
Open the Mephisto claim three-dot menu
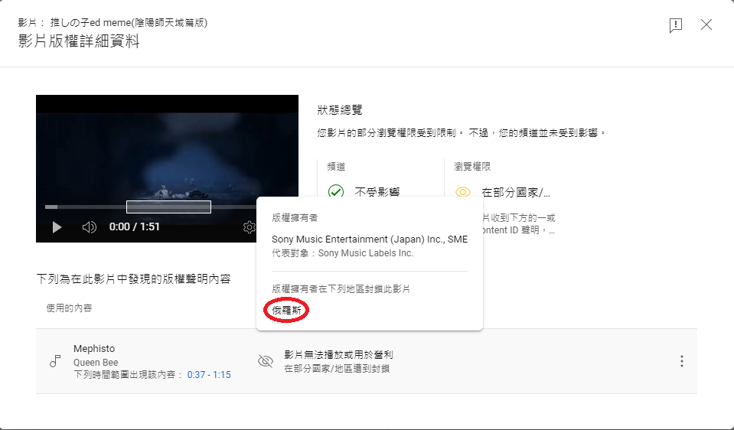[681, 360]
